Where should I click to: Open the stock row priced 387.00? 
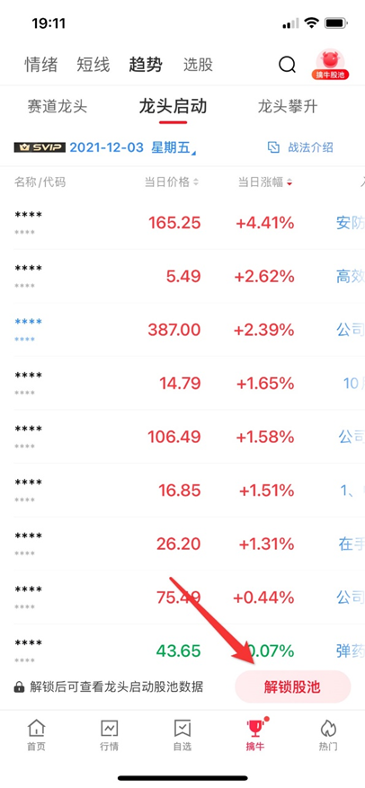182,330
